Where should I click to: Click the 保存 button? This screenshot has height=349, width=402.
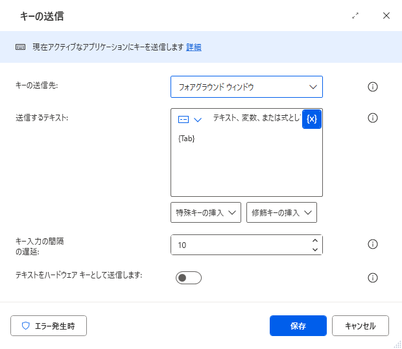click(x=298, y=326)
